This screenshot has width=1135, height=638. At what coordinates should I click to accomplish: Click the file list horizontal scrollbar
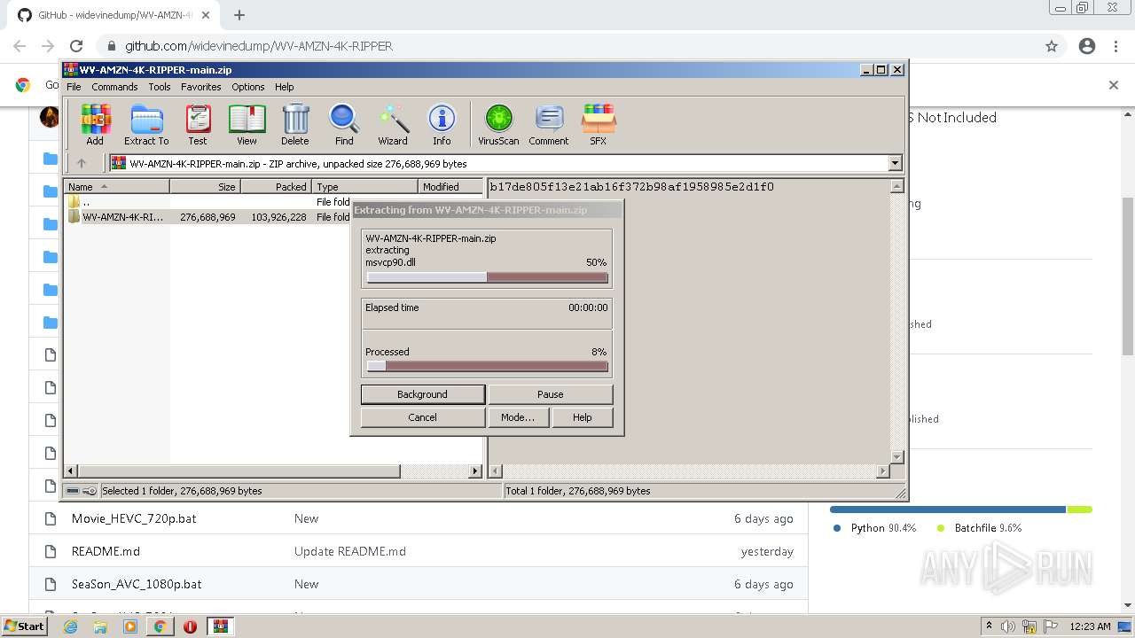tap(274, 471)
